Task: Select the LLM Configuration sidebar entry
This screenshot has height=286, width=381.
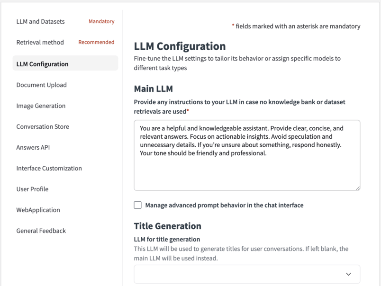Action: click(x=42, y=63)
